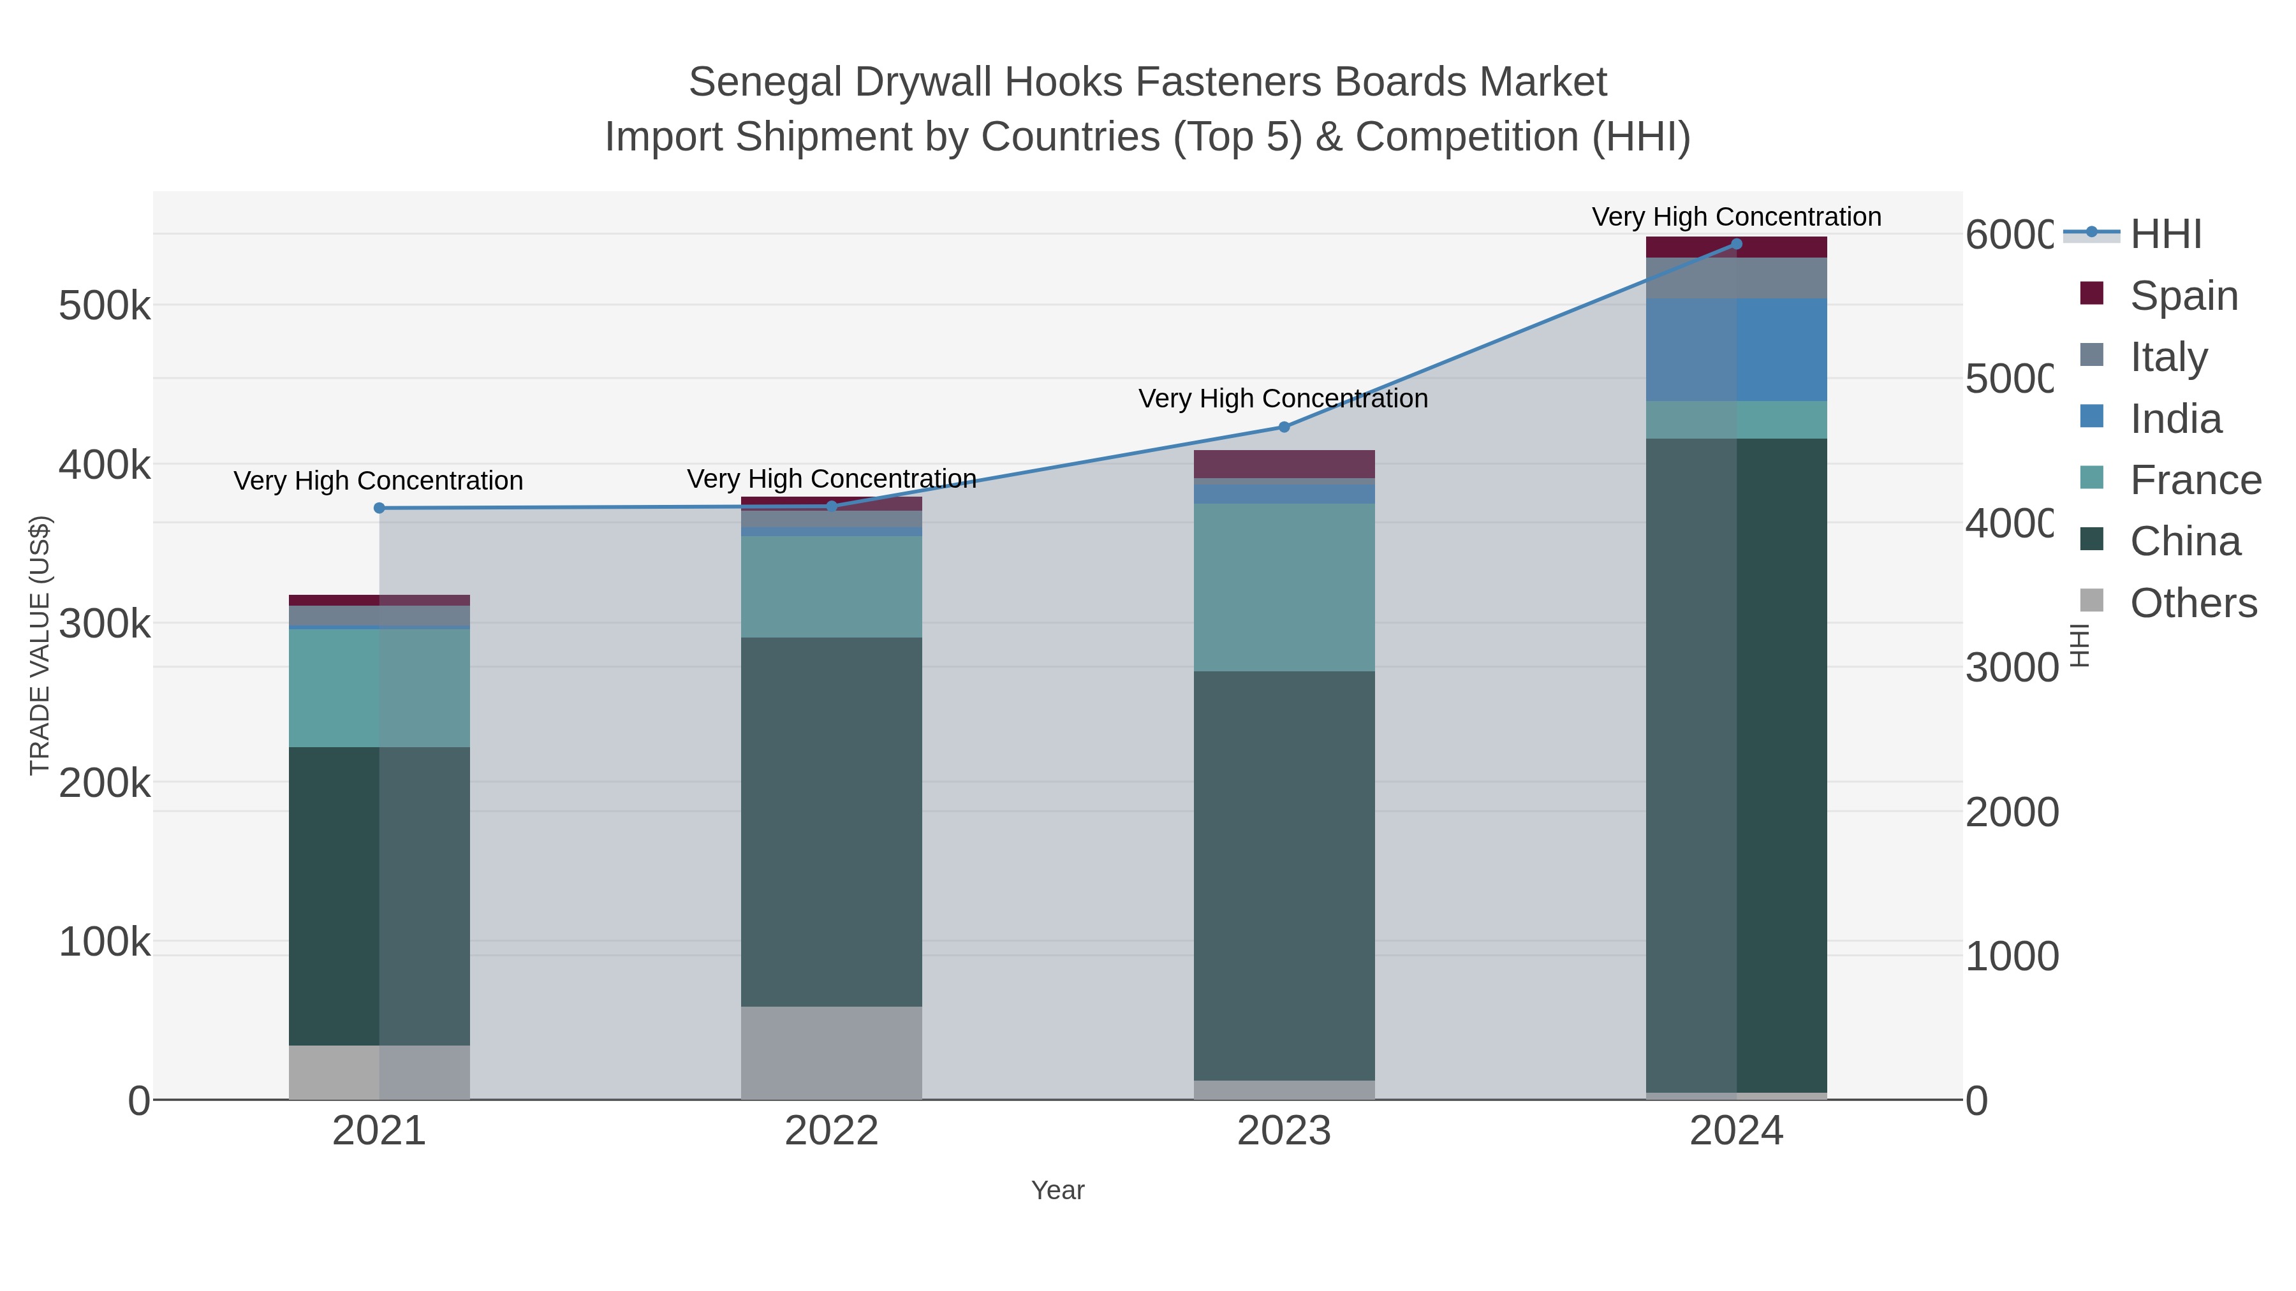Select the 2022 HHI data point
Screen dimensions: 2296x1291
[832, 506]
